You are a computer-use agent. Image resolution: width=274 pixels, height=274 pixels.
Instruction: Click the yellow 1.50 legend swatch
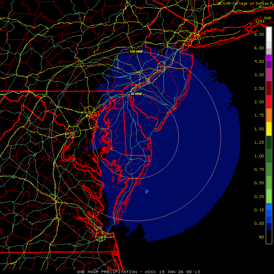[x=269, y=129]
